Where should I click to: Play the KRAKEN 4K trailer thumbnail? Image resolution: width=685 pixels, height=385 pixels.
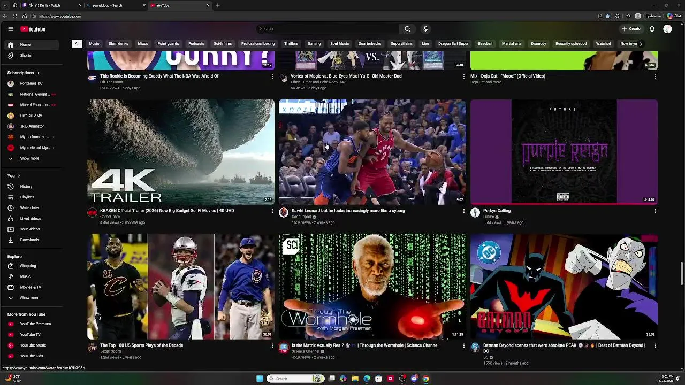tap(181, 151)
